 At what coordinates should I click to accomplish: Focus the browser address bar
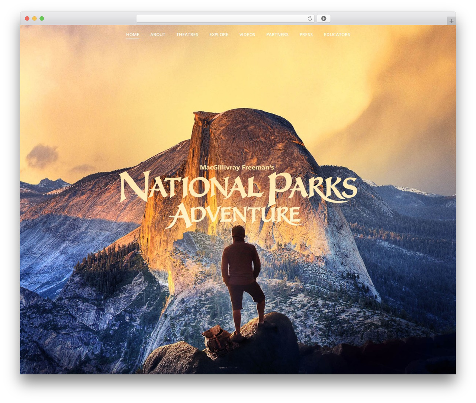(225, 19)
